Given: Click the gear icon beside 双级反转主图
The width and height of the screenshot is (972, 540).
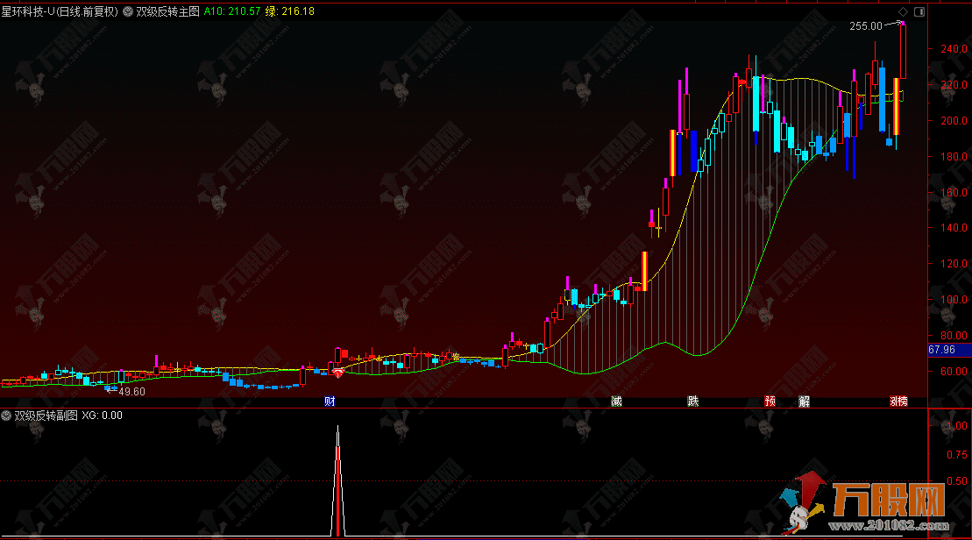Looking at the screenshot, I should coord(128,11).
